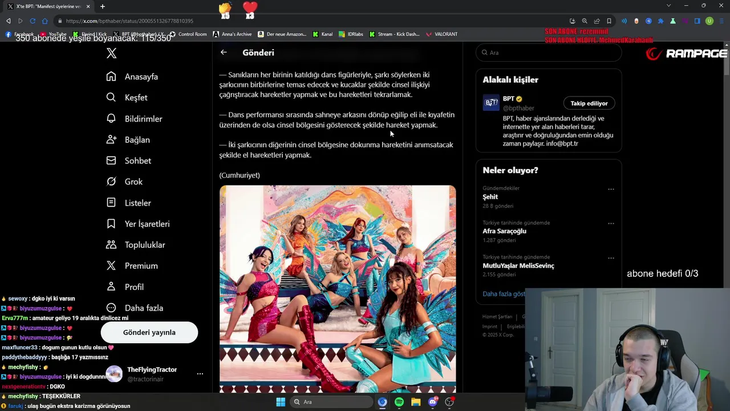The height and width of the screenshot is (411, 730).
Task: Open File Explorer from taskbar
Action: tap(416, 402)
